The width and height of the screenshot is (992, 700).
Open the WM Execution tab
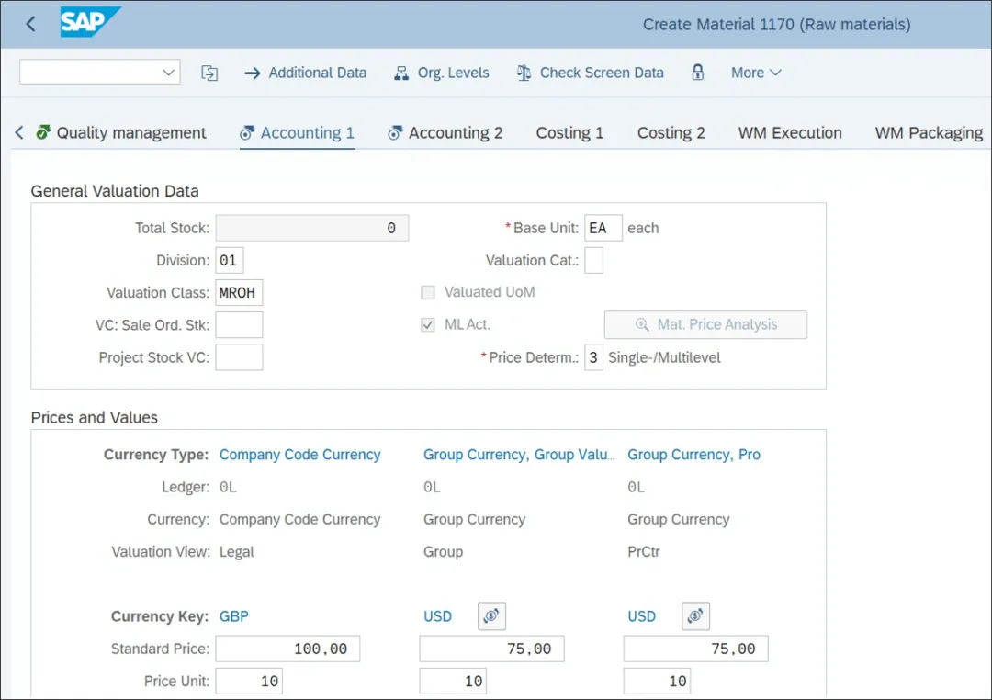[x=790, y=133]
